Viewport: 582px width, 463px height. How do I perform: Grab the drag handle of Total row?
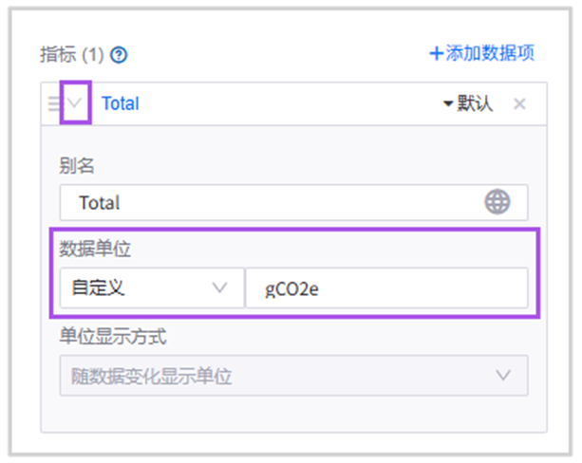(54, 103)
